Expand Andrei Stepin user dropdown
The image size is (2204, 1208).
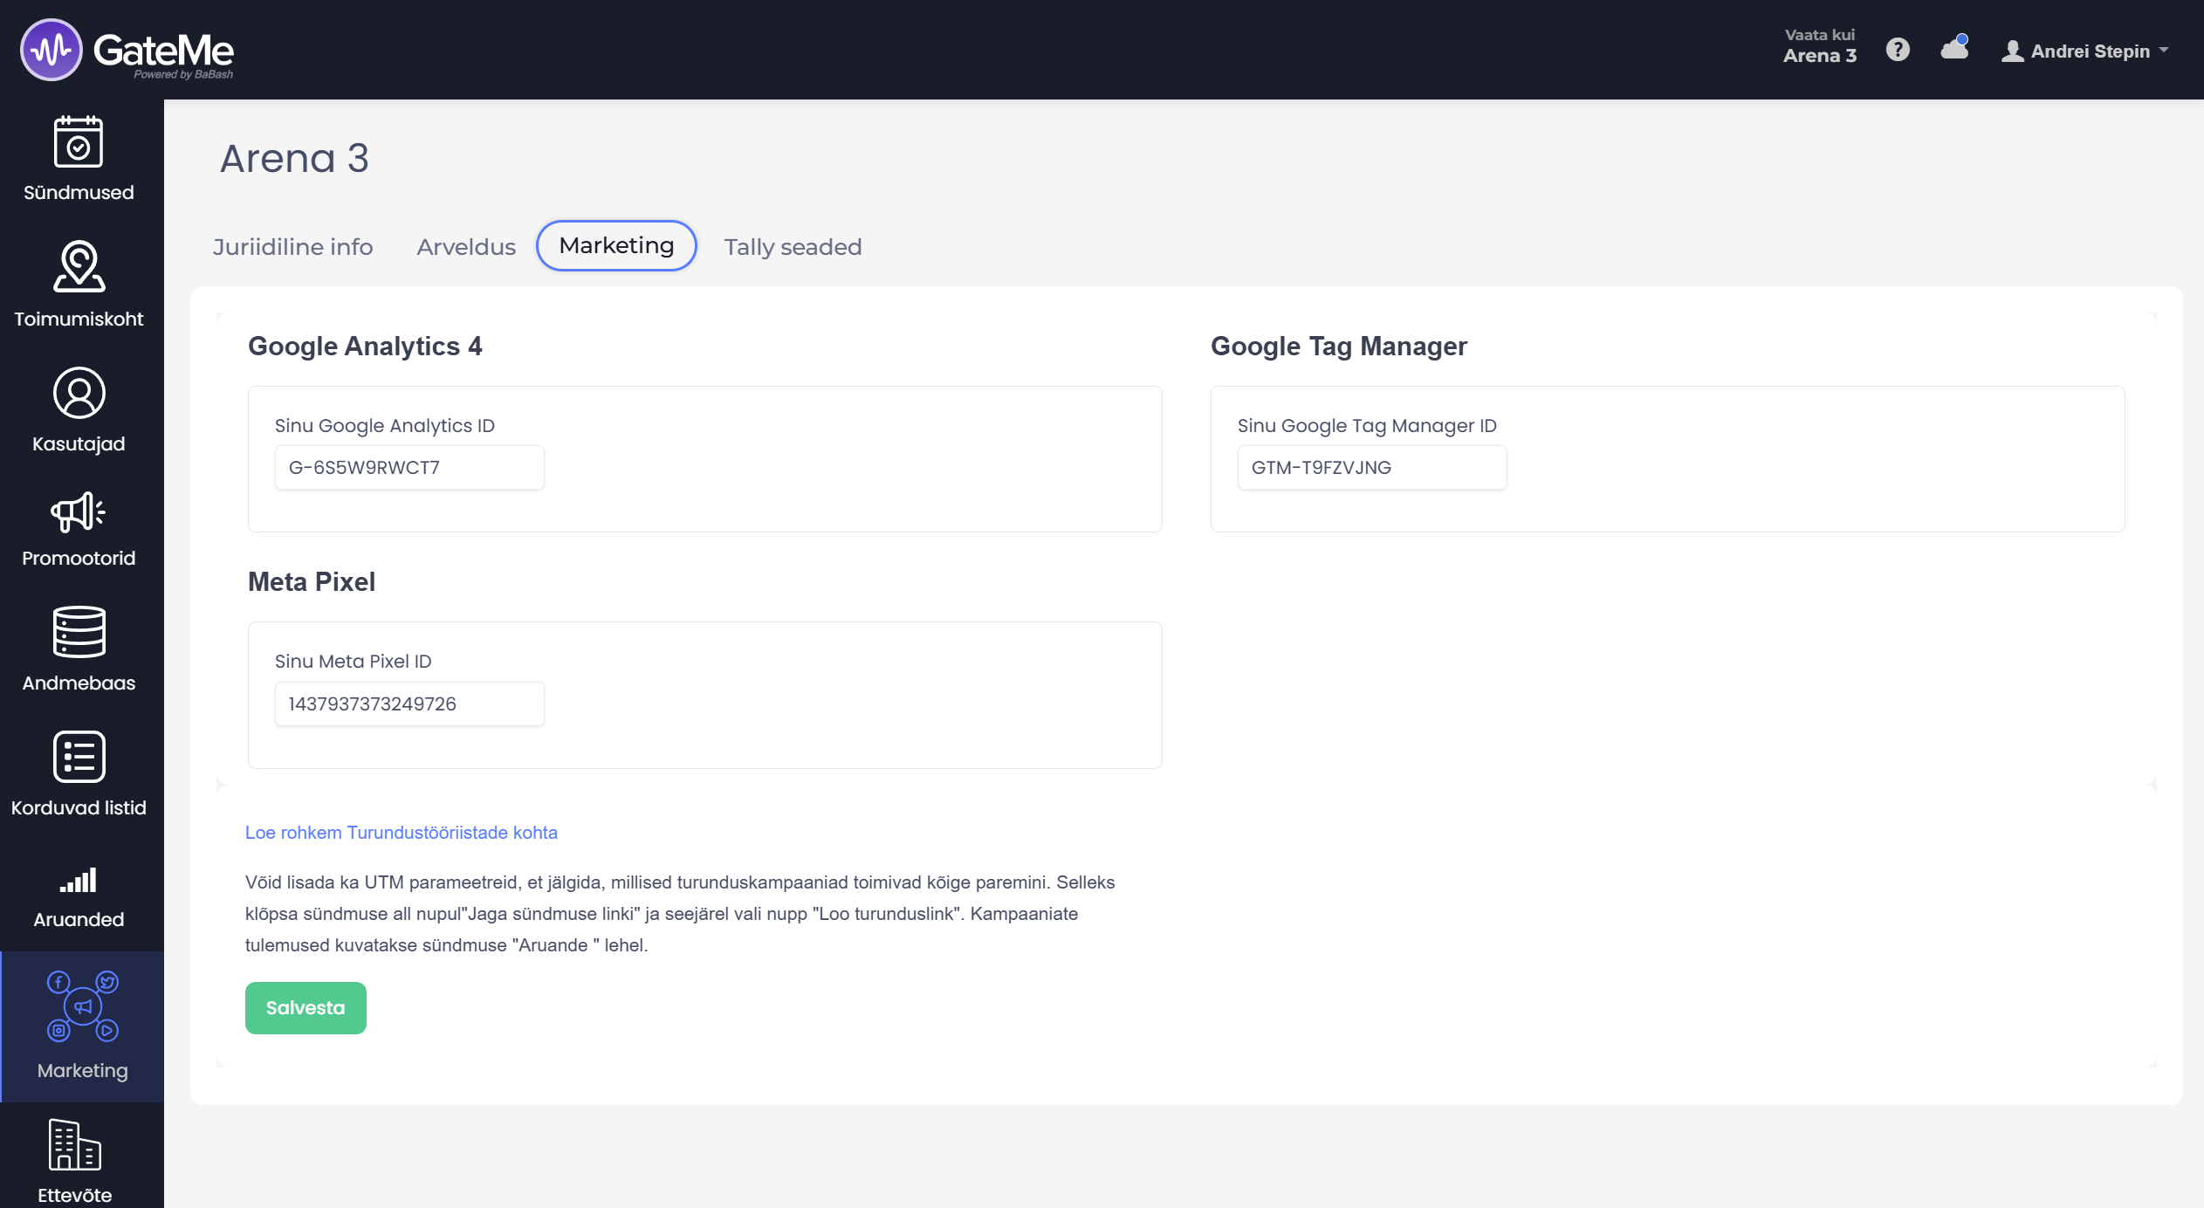[2084, 51]
